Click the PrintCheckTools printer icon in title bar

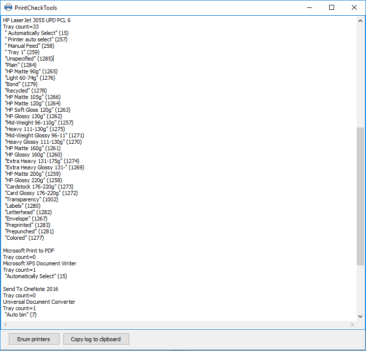click(8, 7)
